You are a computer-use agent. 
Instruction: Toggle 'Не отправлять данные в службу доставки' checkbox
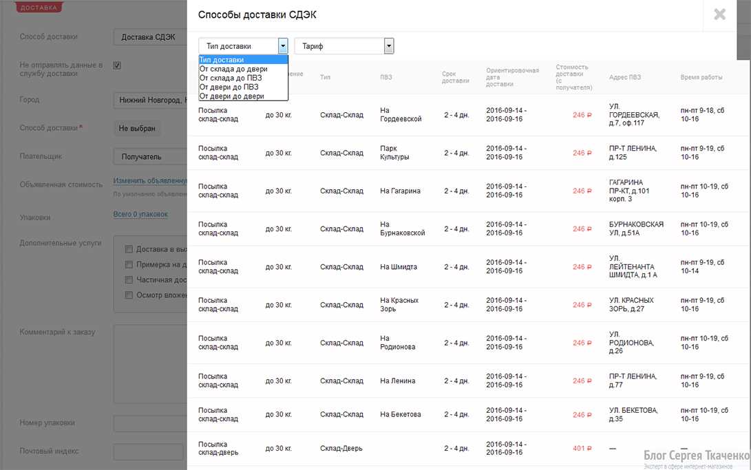pyautogui.click(x=117, y=65)
